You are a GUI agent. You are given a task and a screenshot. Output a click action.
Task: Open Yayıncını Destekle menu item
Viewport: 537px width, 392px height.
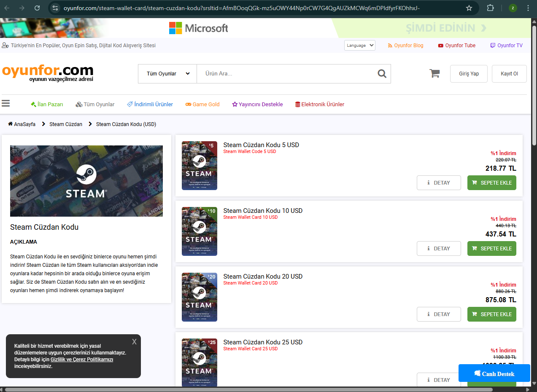coord(257,104)
